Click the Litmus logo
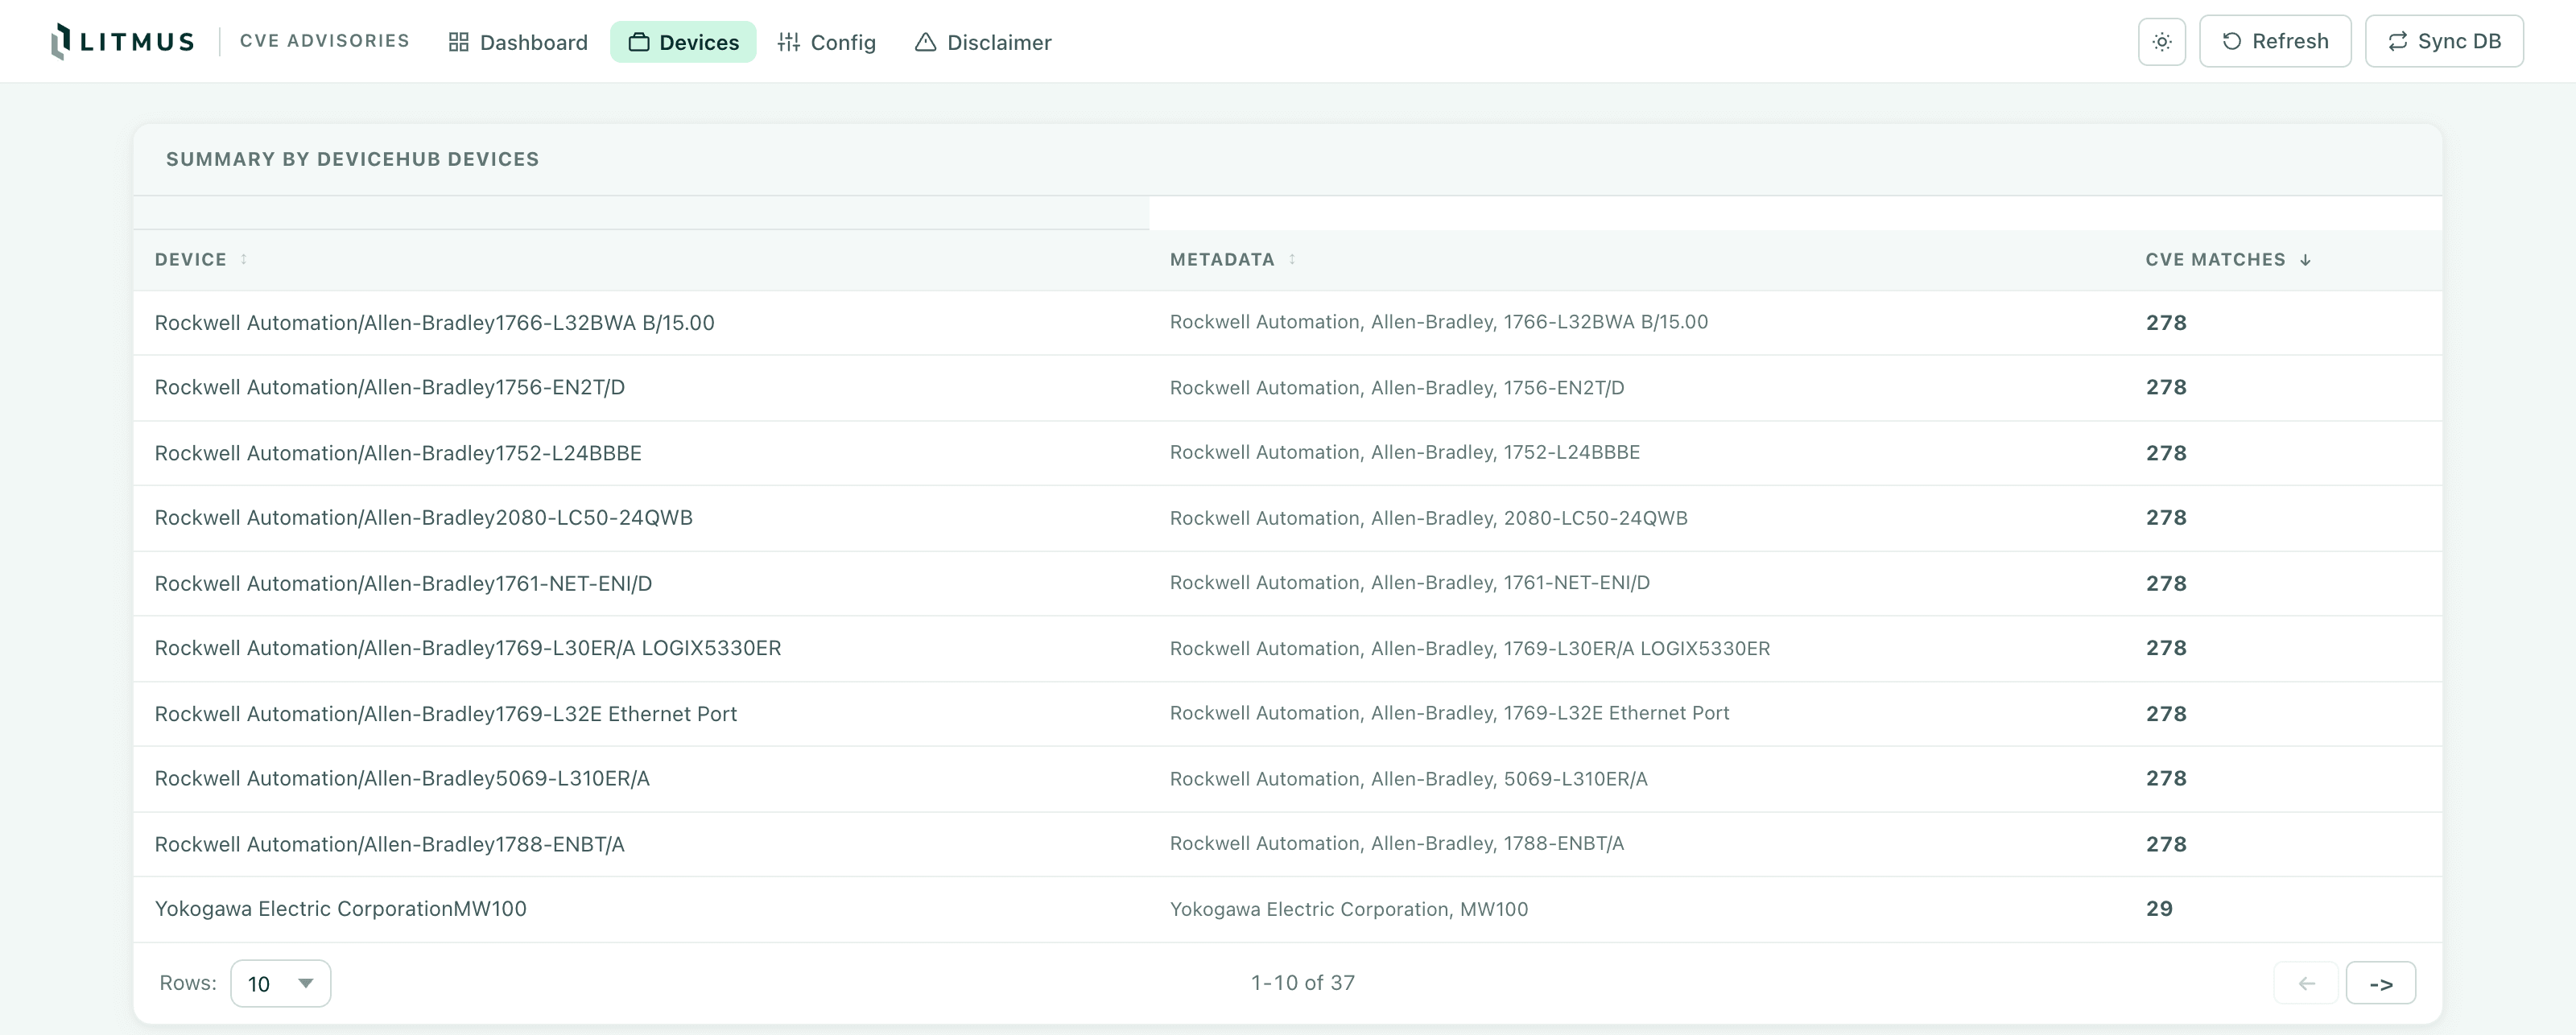Screen dimensions: 2576x1035 pos(122,41)
